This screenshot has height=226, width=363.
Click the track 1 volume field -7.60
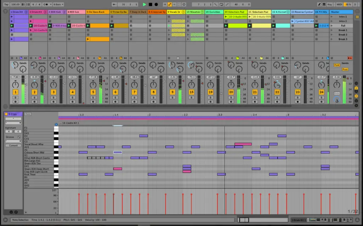[16, 77]
